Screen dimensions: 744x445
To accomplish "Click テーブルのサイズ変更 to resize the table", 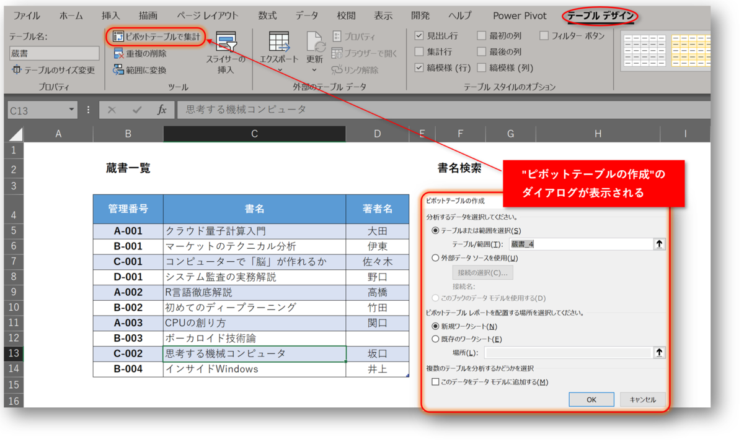I will [x=54, y=70].
